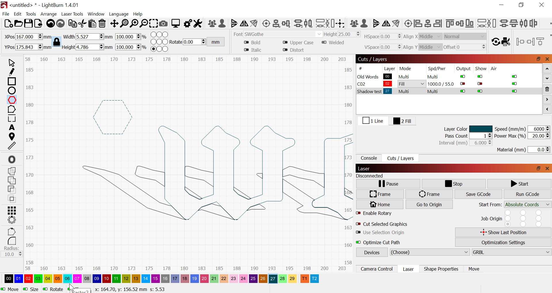Click the Devices button
This screenshot has height=293, width=552.
[x=372, y=252]
